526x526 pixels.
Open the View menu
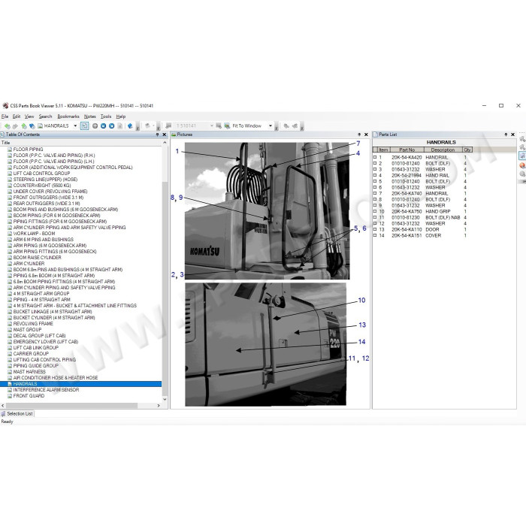[29, 116]
